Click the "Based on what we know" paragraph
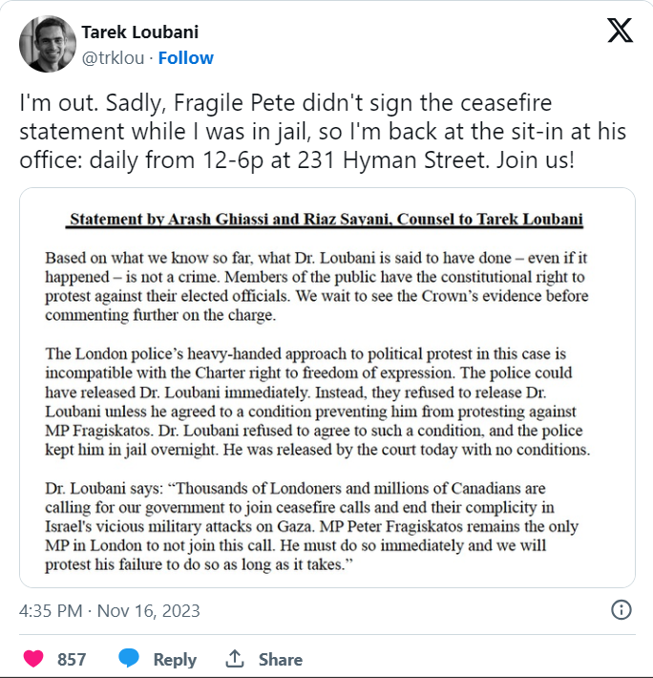This screenshot has width=653, height=678. coord(317,286)
